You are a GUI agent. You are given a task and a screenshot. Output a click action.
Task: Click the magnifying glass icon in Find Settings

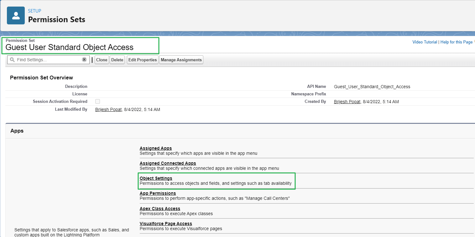point(12,59)
